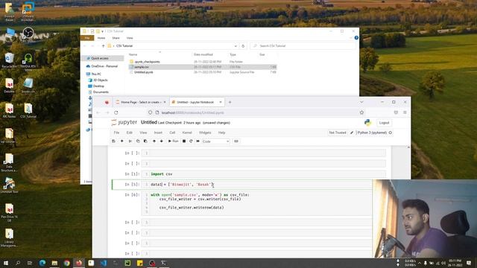
Task: Cut selected cells with the scissors icon
Action: click(130, 141)
